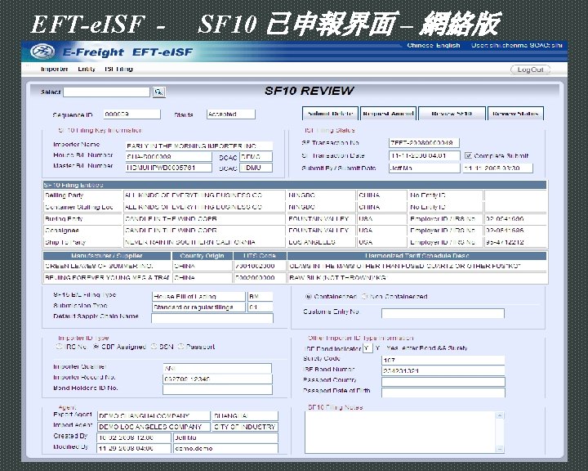Choose IRS No. importer ID type
This screenshot has height=471, width=588.
[x=59, y=347]
